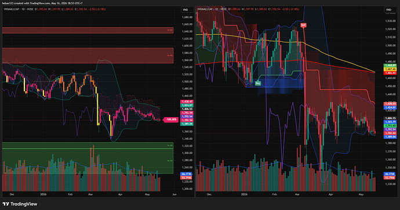The width and height of the screenshot is (400, 210).
Task: Click the 1,406.55 price tag on right chart
Action: (390, 118)
